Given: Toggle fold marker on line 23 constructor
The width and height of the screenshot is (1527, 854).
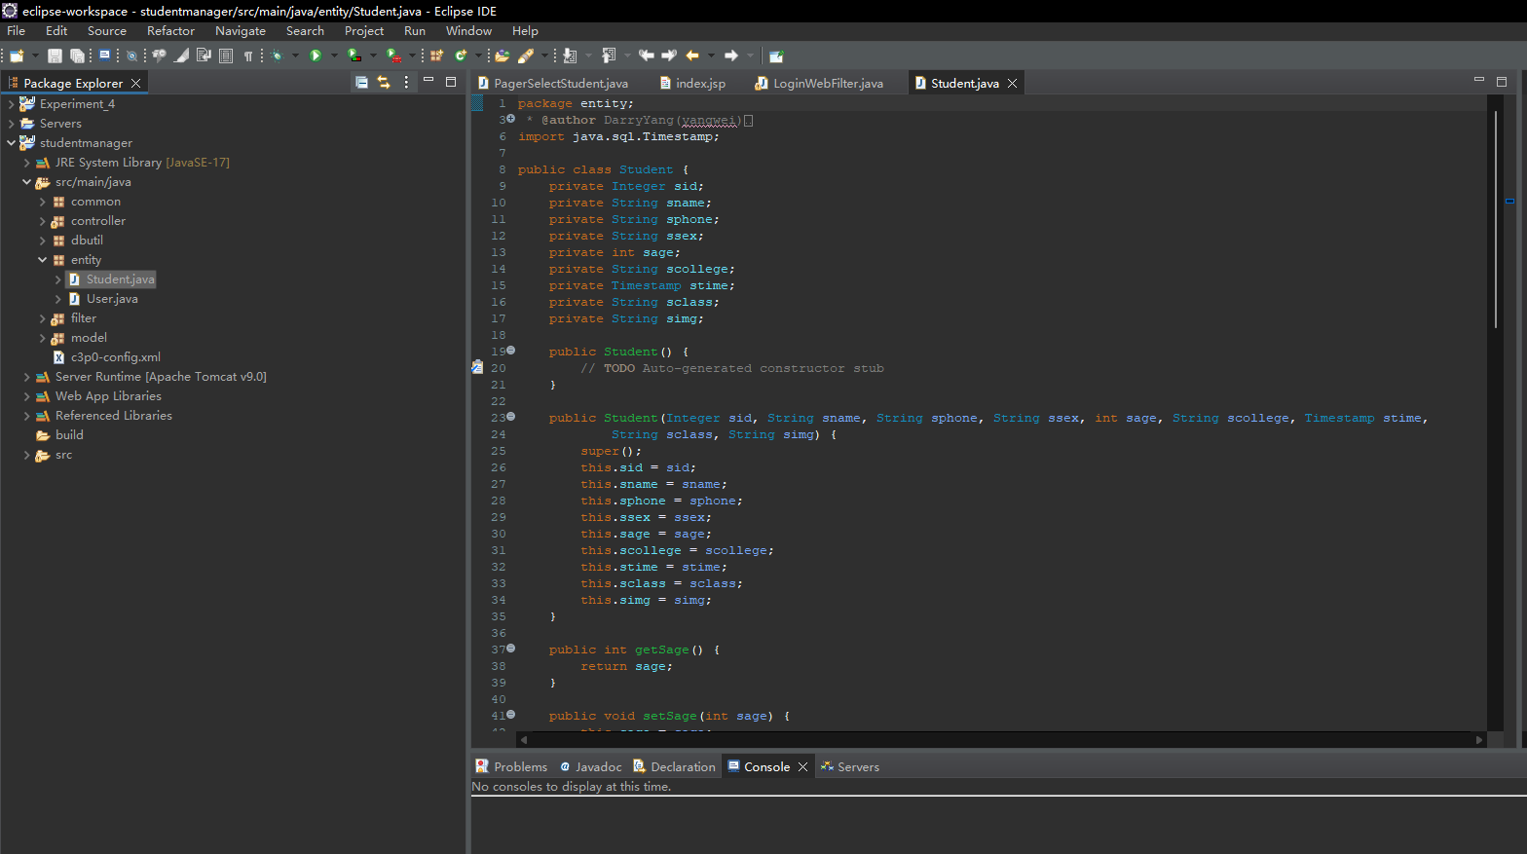Looking at the screenshot, I should pos(510,417).
